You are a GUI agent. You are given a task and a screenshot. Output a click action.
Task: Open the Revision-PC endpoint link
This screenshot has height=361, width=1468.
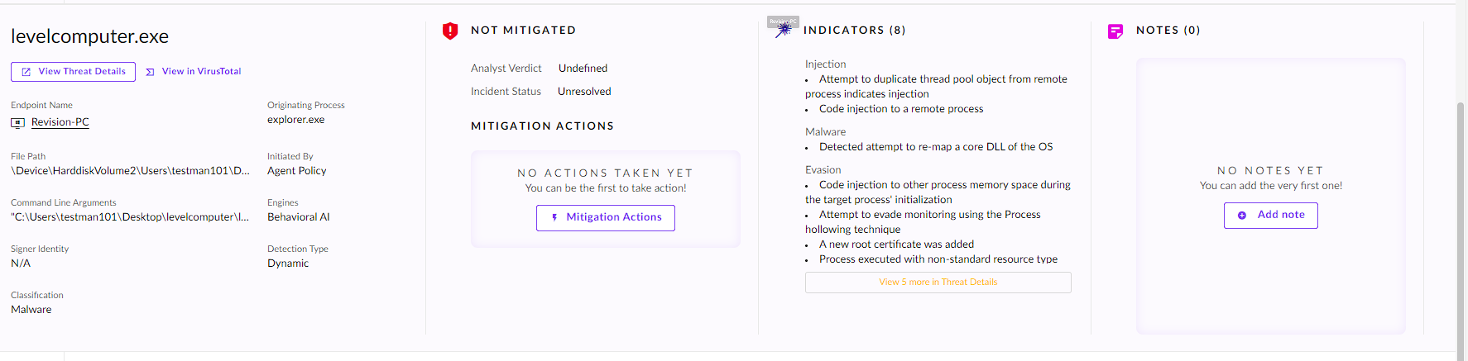[60, 122]
